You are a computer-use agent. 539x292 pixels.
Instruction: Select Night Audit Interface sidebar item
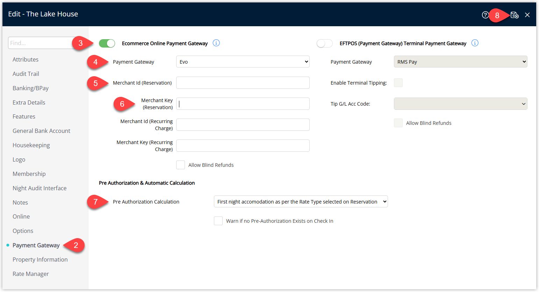39,188
